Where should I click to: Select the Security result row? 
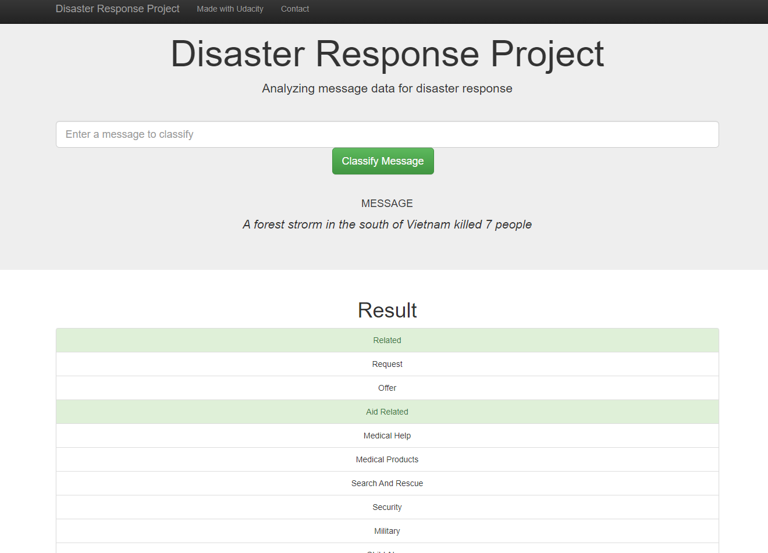point(387,507)
